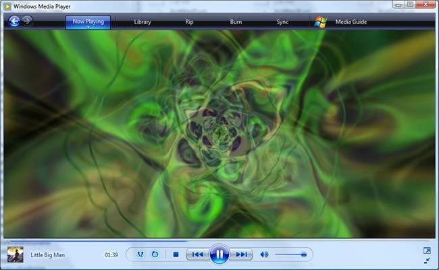The height and width of the screenshot is (270, 439).
Task: Open the Burn tab
Action: tap(236, 22)
